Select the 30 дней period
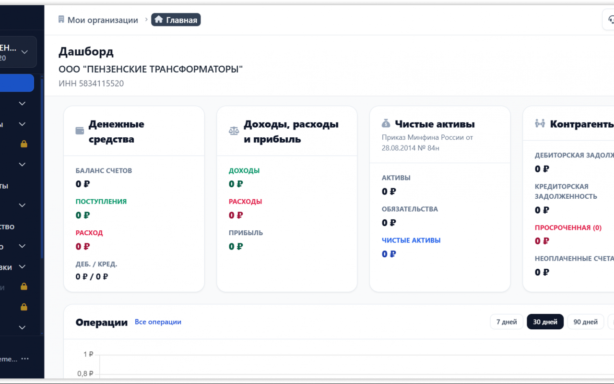 pos(545,322)
